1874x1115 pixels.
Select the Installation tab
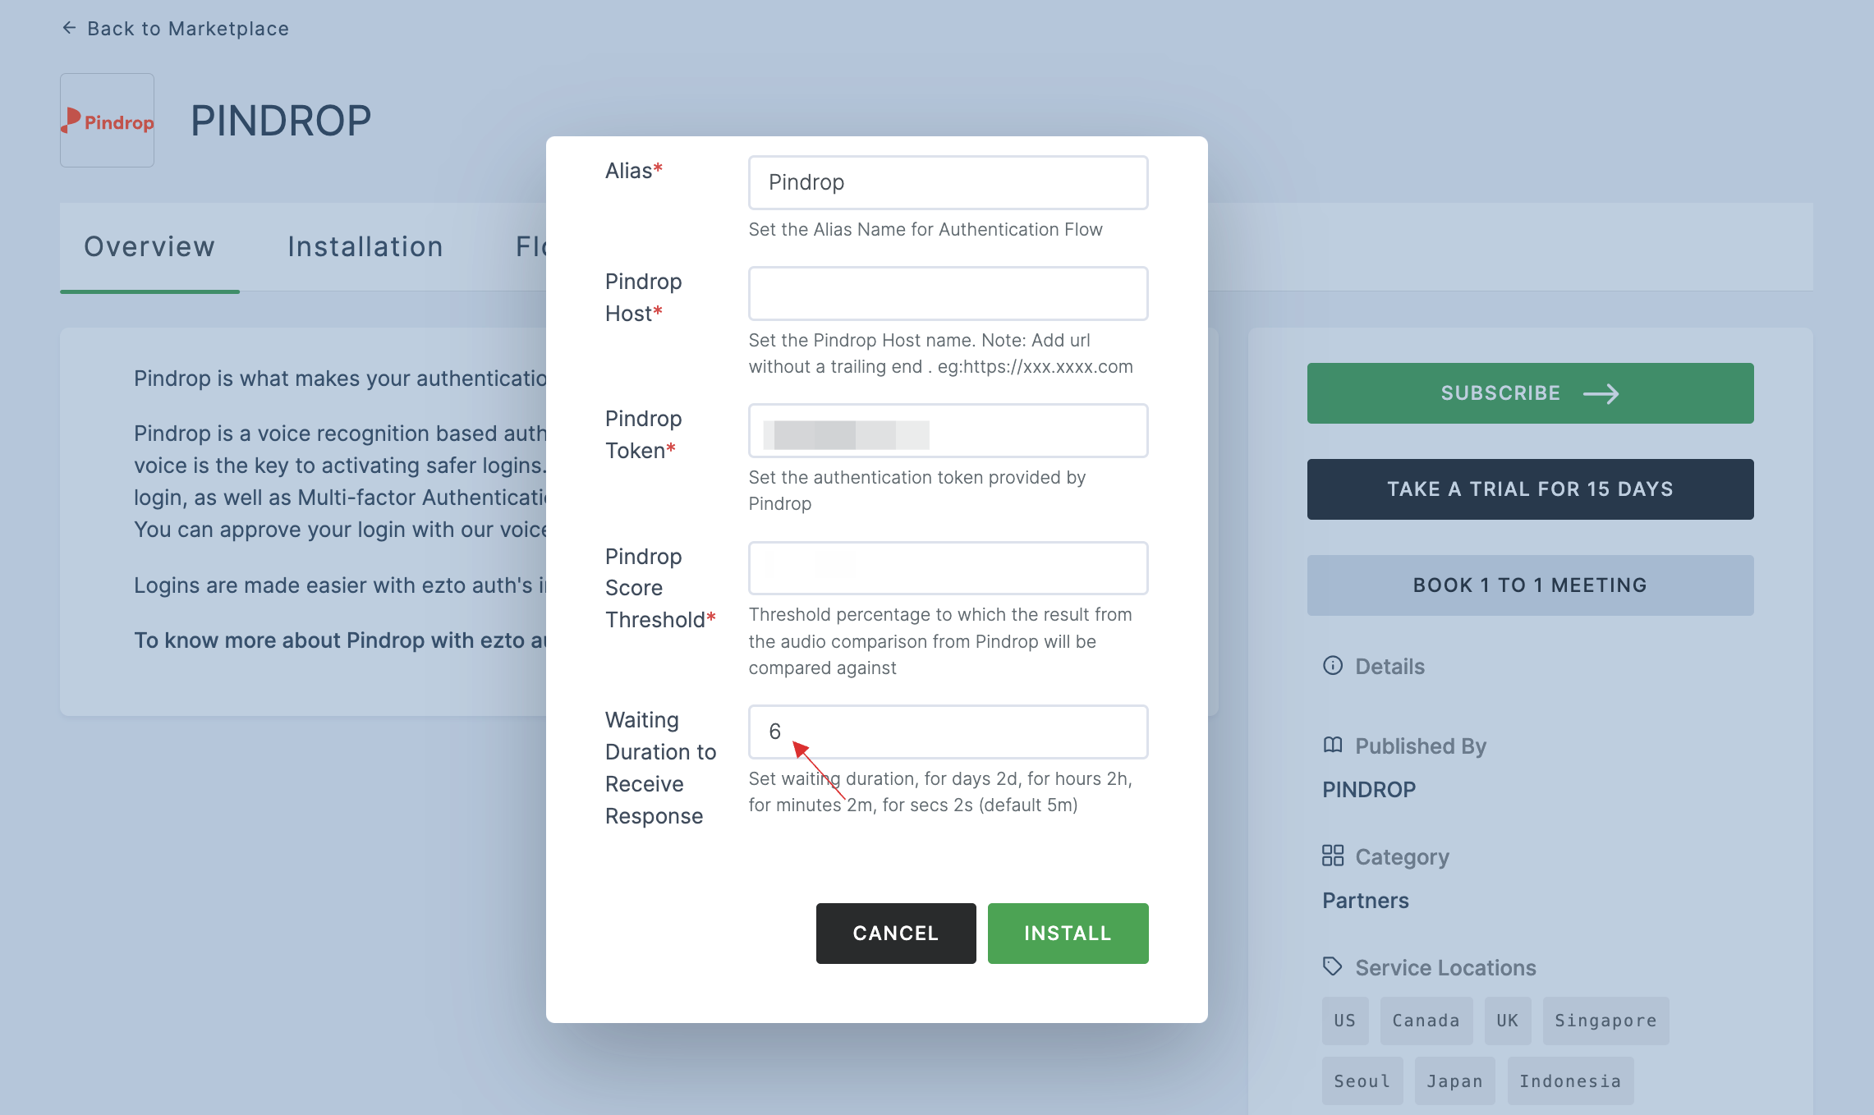click(x=365, y=245)
